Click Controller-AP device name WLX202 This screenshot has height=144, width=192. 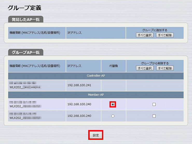[x=25, y=87]
